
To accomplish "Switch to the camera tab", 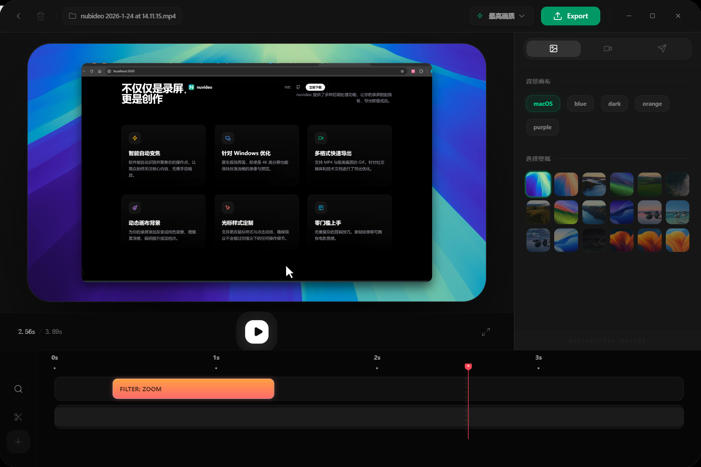I will [607, 48].
